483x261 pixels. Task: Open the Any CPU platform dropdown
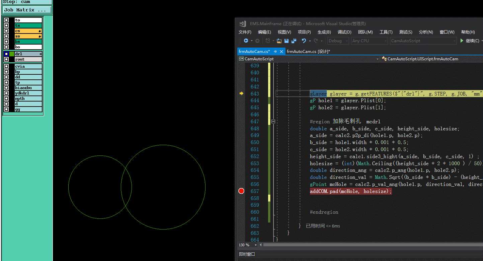tap(369, 41)
